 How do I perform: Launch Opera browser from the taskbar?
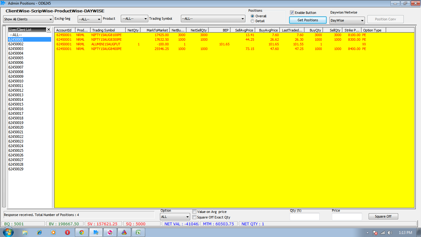point(67,232)
